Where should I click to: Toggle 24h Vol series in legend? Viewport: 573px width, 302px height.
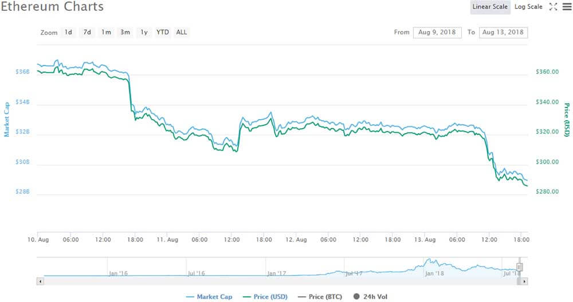pyautogui.click(x=370, y=297)
